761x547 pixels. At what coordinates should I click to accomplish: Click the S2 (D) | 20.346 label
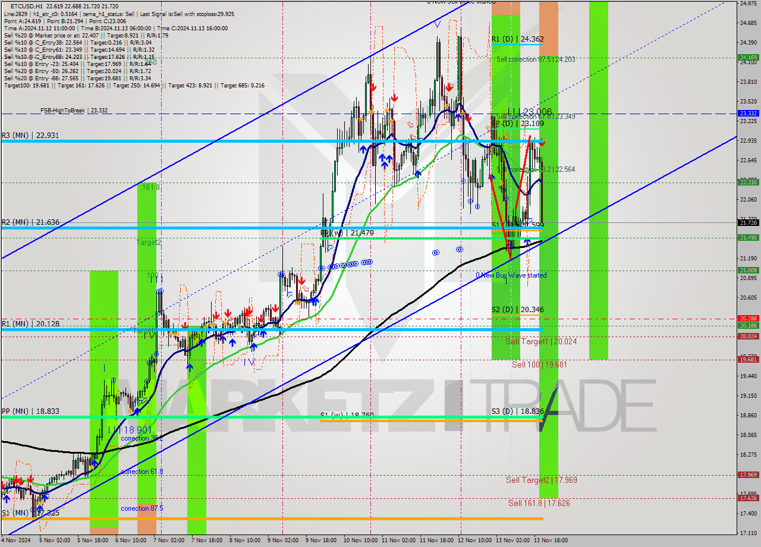point(517,310)
